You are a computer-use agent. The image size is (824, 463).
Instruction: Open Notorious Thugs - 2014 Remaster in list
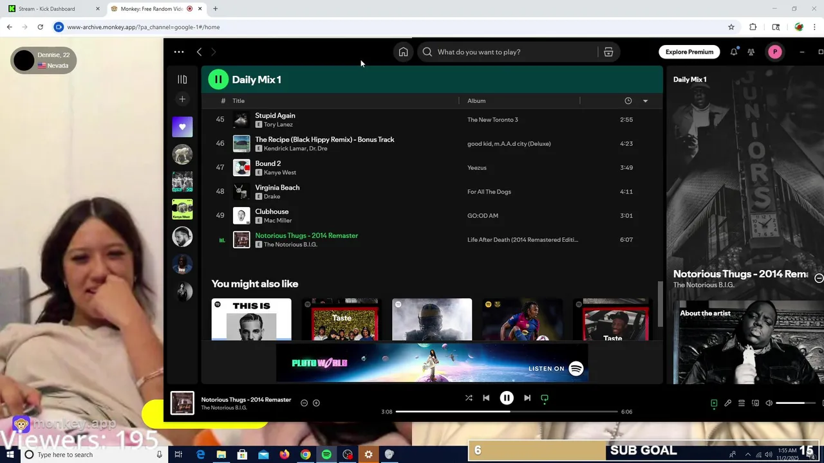(306, 235)
